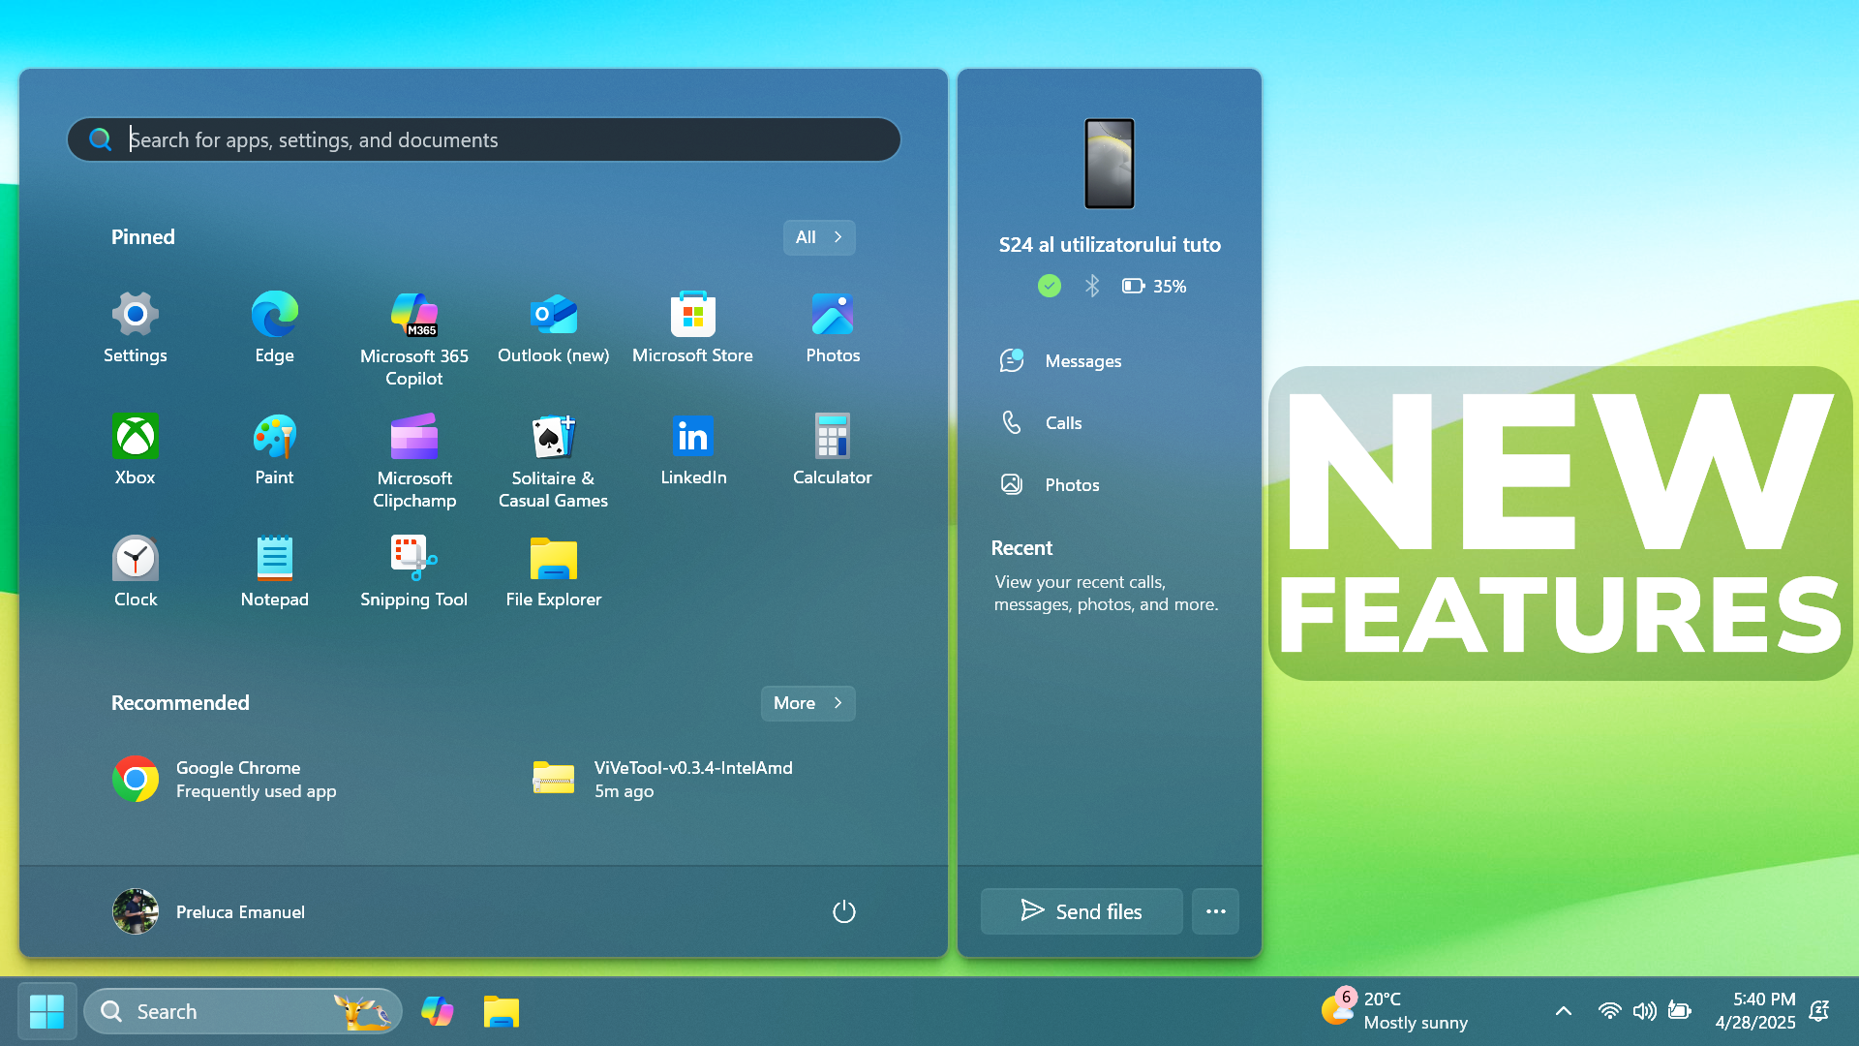Launch the Calculator app
Viewport: 1859px width, 1046px height.
pos(832,448)
